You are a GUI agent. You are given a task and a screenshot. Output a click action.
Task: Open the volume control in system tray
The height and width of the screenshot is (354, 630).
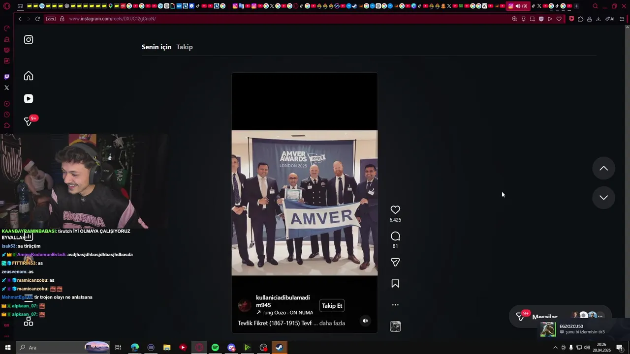587,348
